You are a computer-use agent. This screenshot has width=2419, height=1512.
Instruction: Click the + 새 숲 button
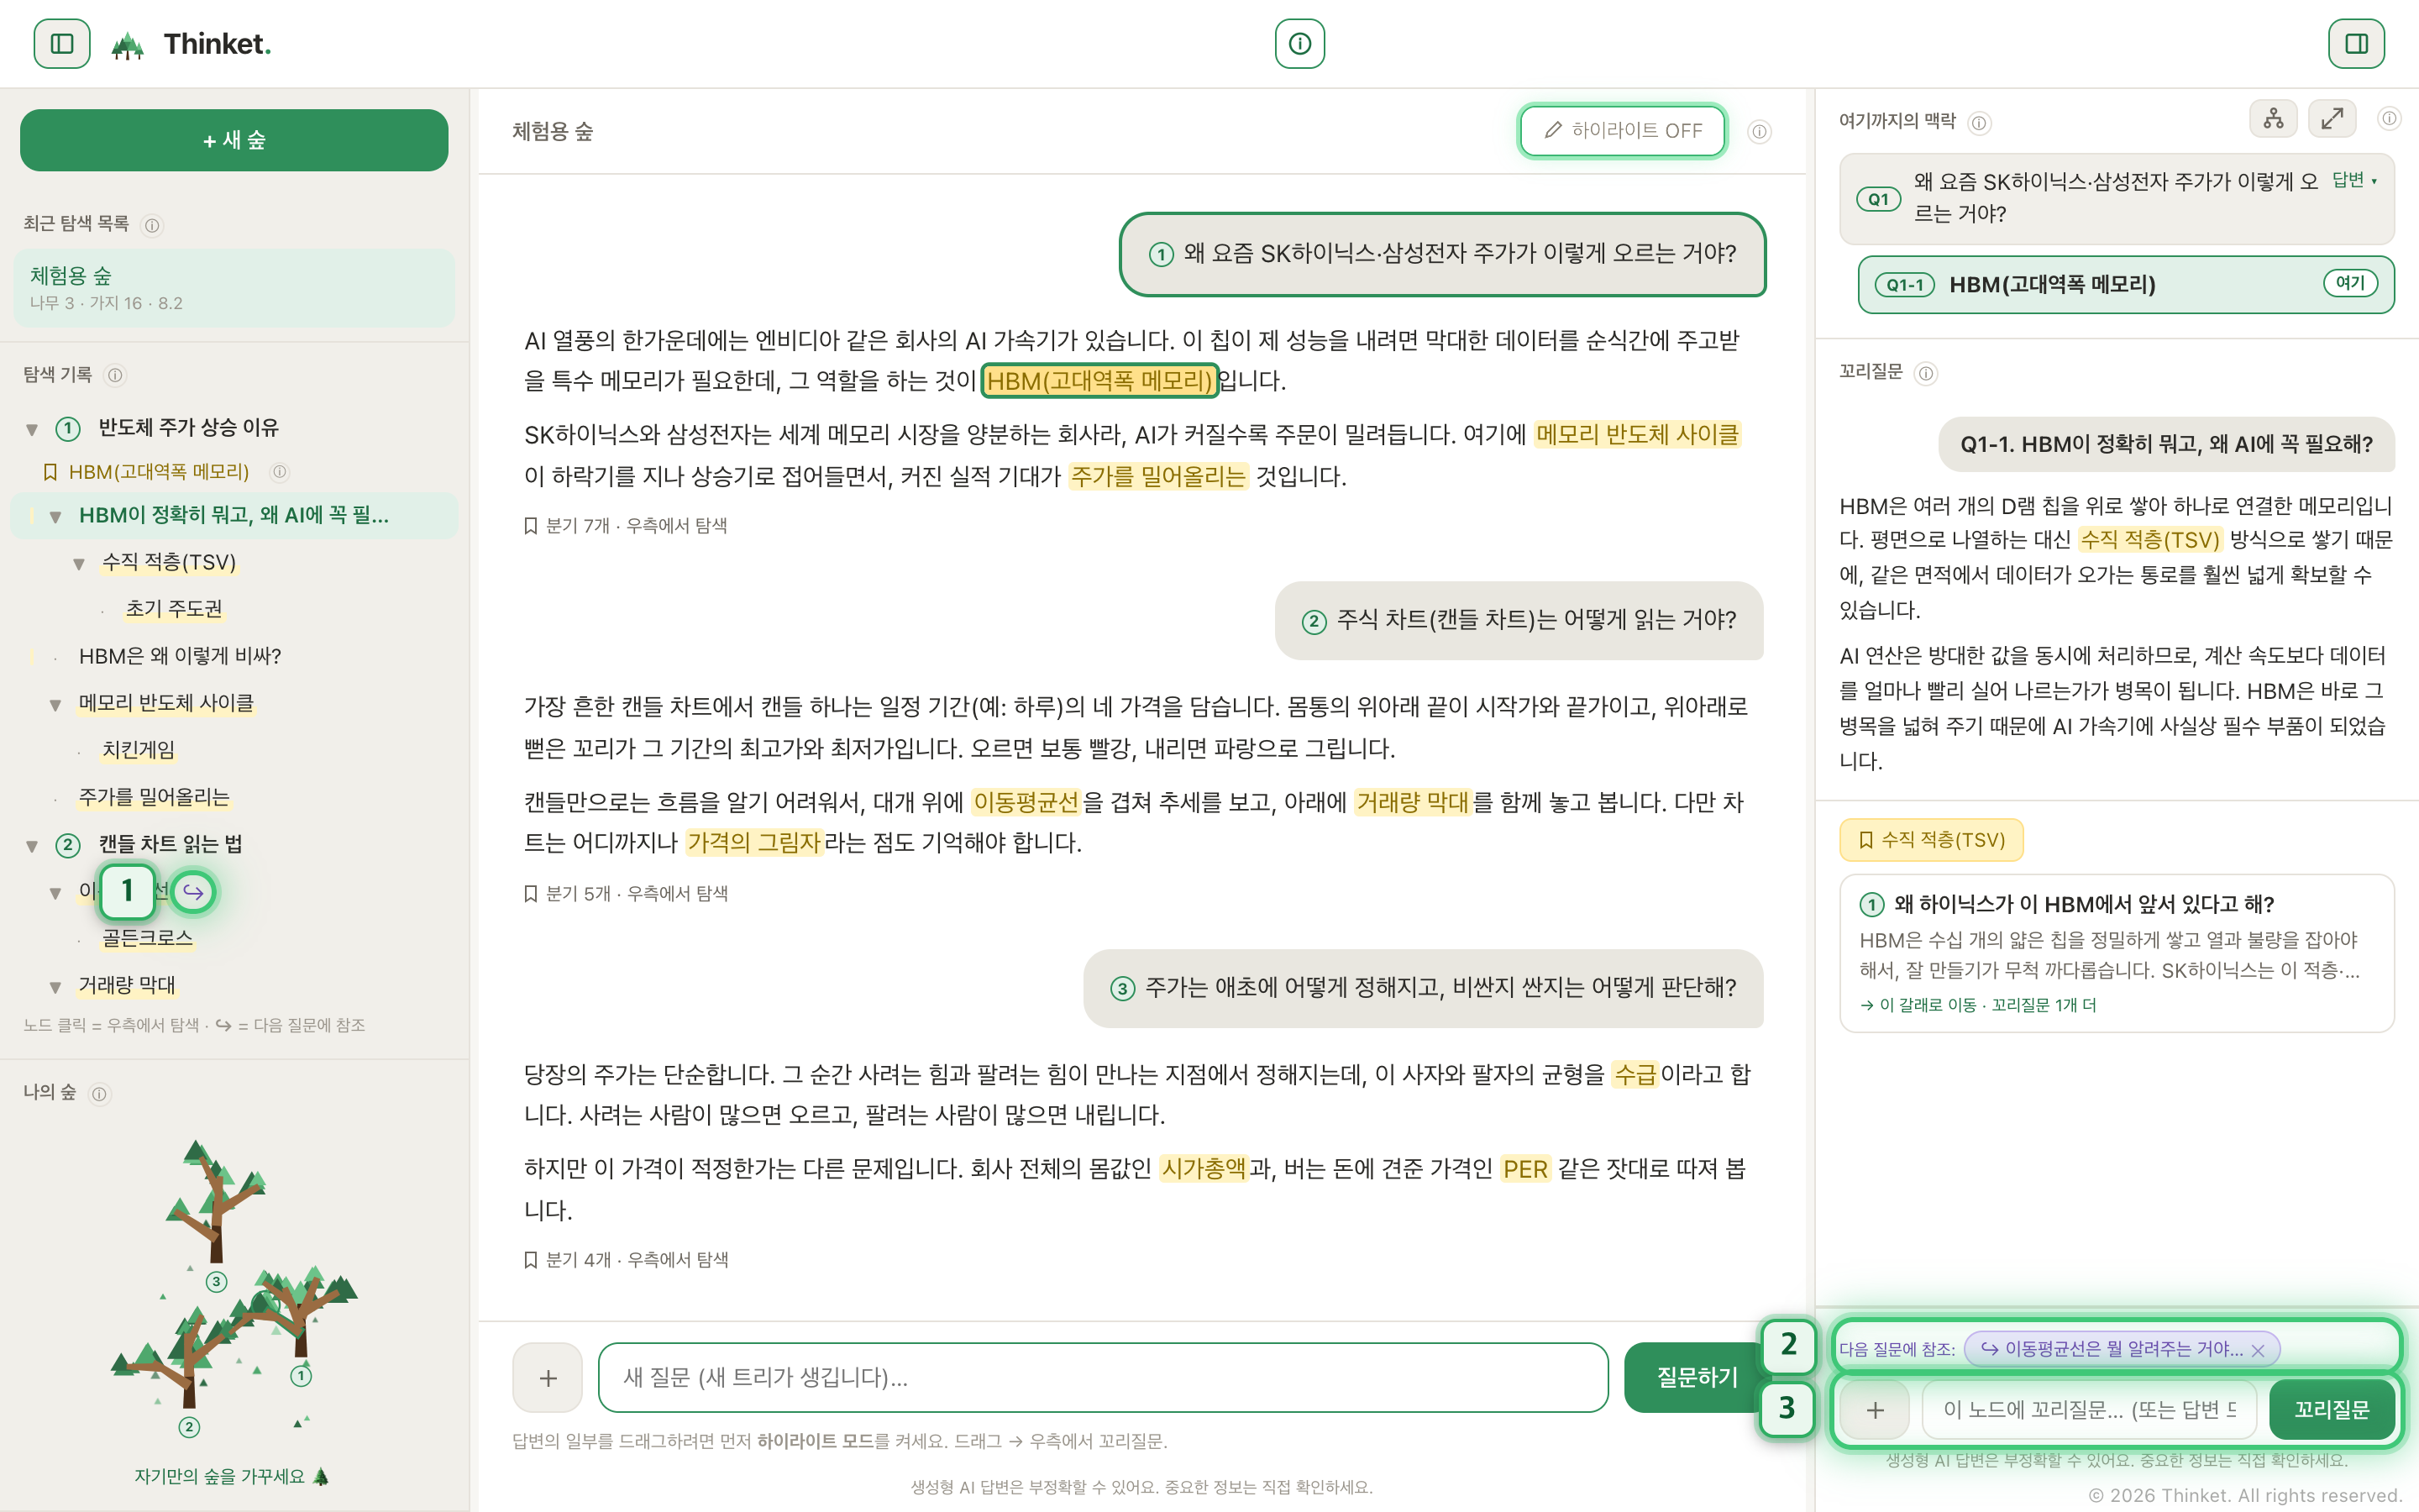click(234, 140)
